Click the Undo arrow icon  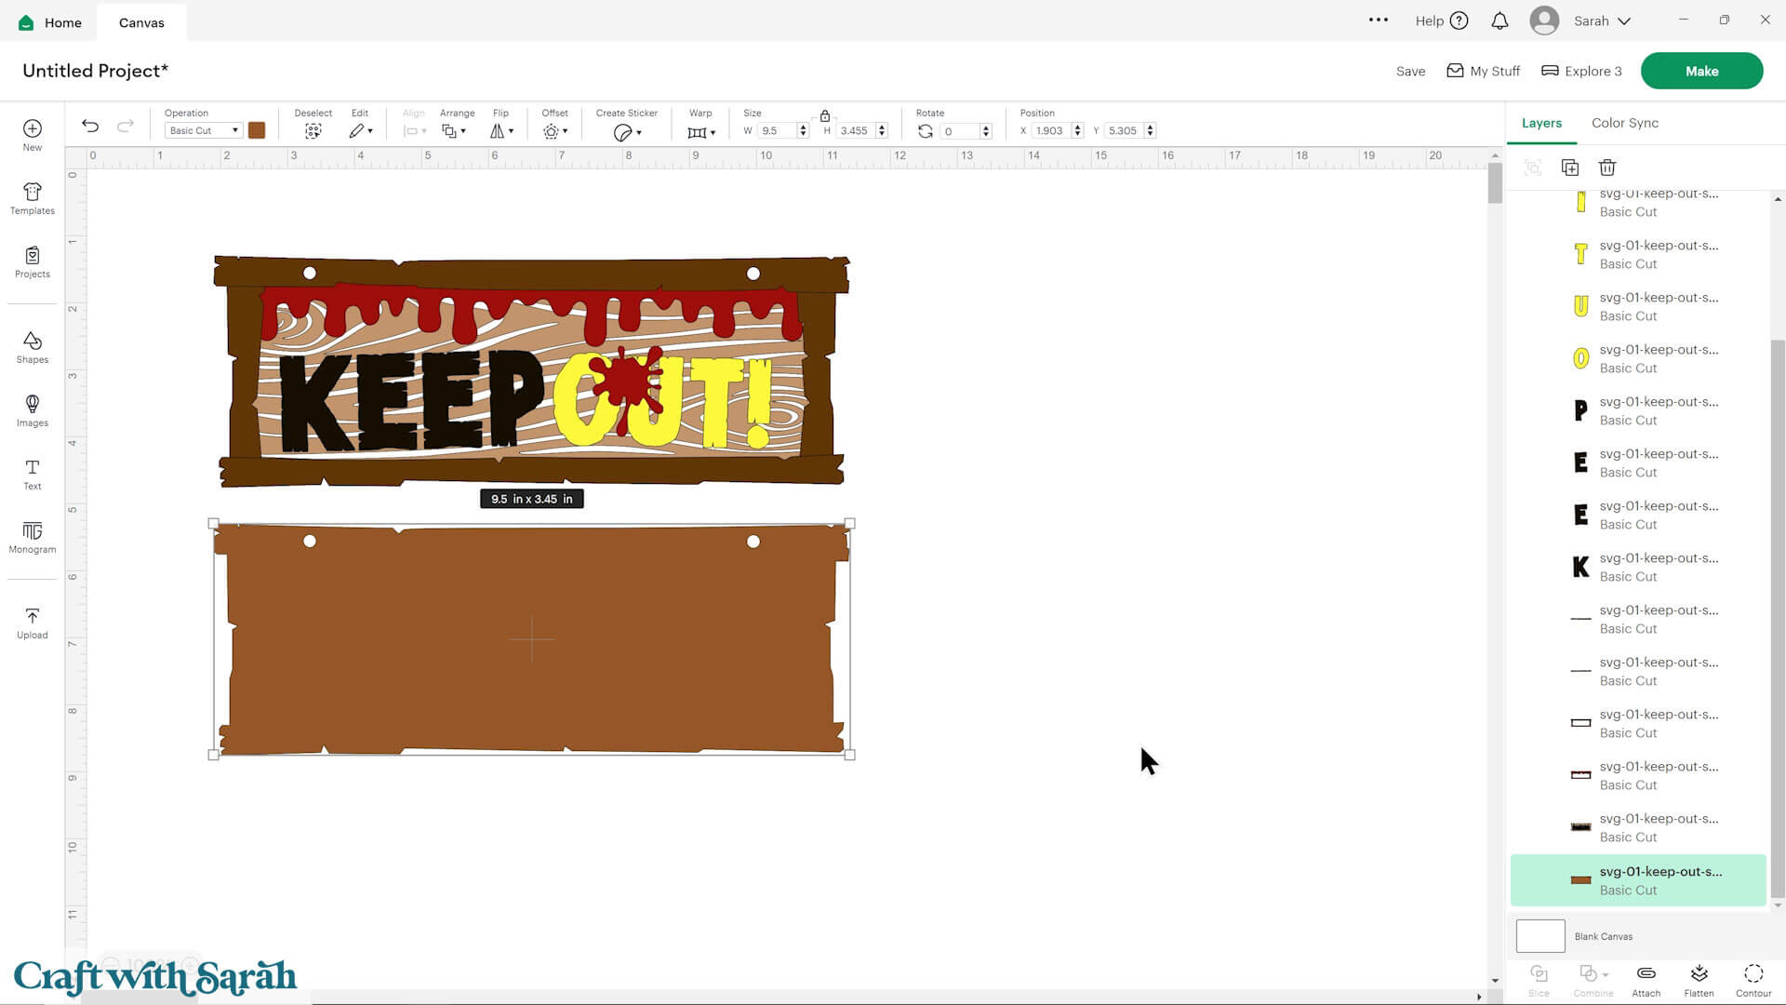pyautogui.click(x=90, y=126)
